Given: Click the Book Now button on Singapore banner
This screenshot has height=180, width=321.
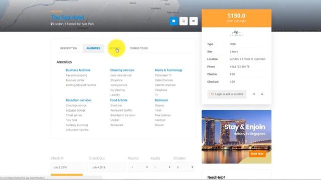Looking at the screenshot, I should (257, 153).
